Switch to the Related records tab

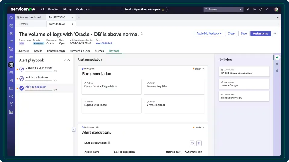pyautogui.click(x=56, y=51)
